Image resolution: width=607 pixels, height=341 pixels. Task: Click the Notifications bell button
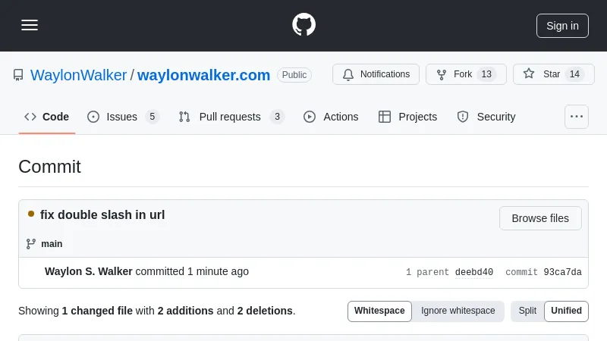tap(377, 74)
